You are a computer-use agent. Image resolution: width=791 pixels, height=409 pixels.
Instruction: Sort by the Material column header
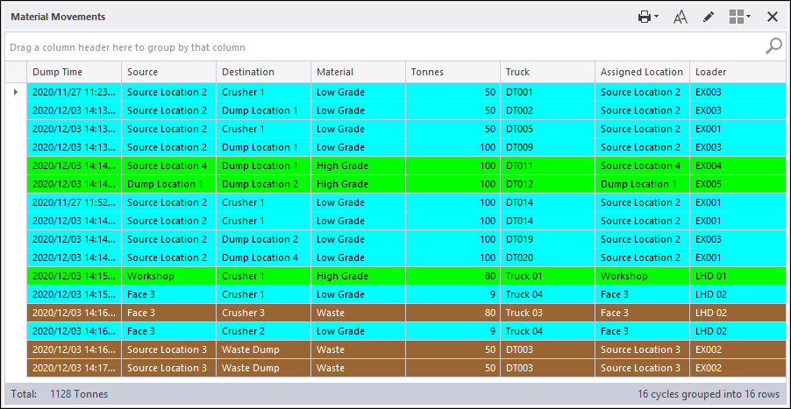pos(358,72)
